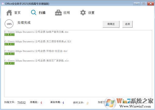Click scanned files count 70532

pos(21,102)
